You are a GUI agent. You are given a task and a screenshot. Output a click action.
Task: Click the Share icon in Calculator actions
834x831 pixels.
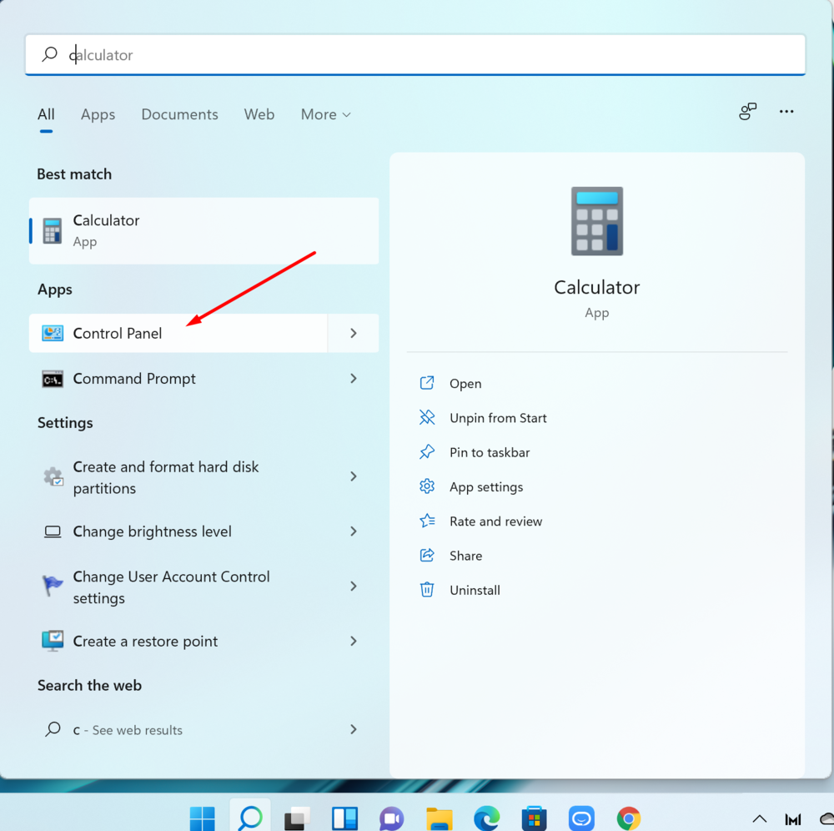point(427,556)
